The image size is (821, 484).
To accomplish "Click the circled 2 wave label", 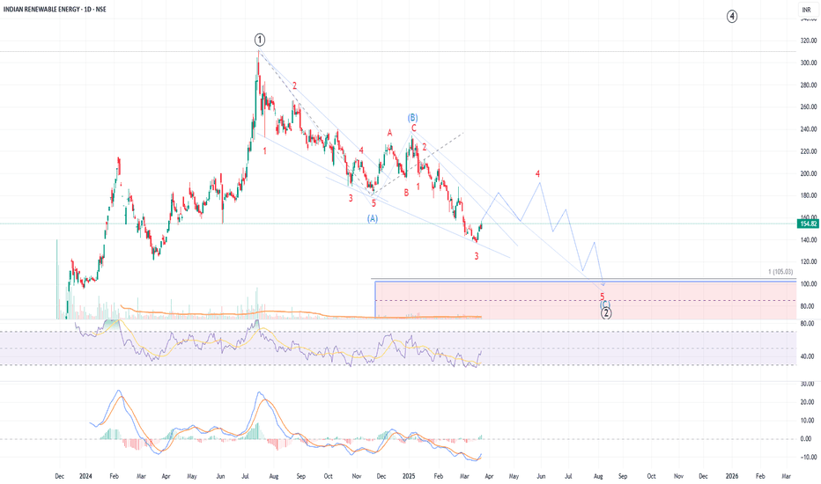I will click(x=606, y=313).
